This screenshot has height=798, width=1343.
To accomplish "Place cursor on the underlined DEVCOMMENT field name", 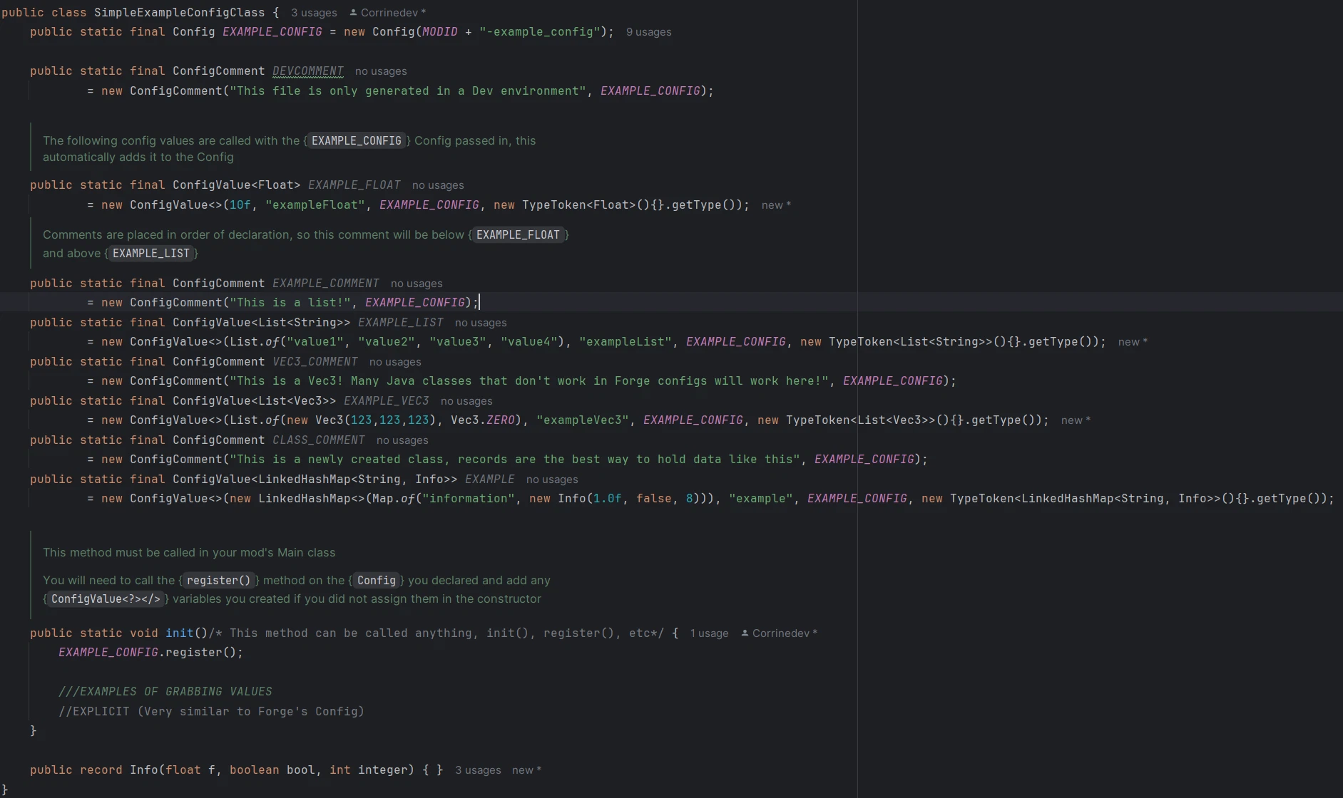I will pyautogui.click(x=308, y=71).
